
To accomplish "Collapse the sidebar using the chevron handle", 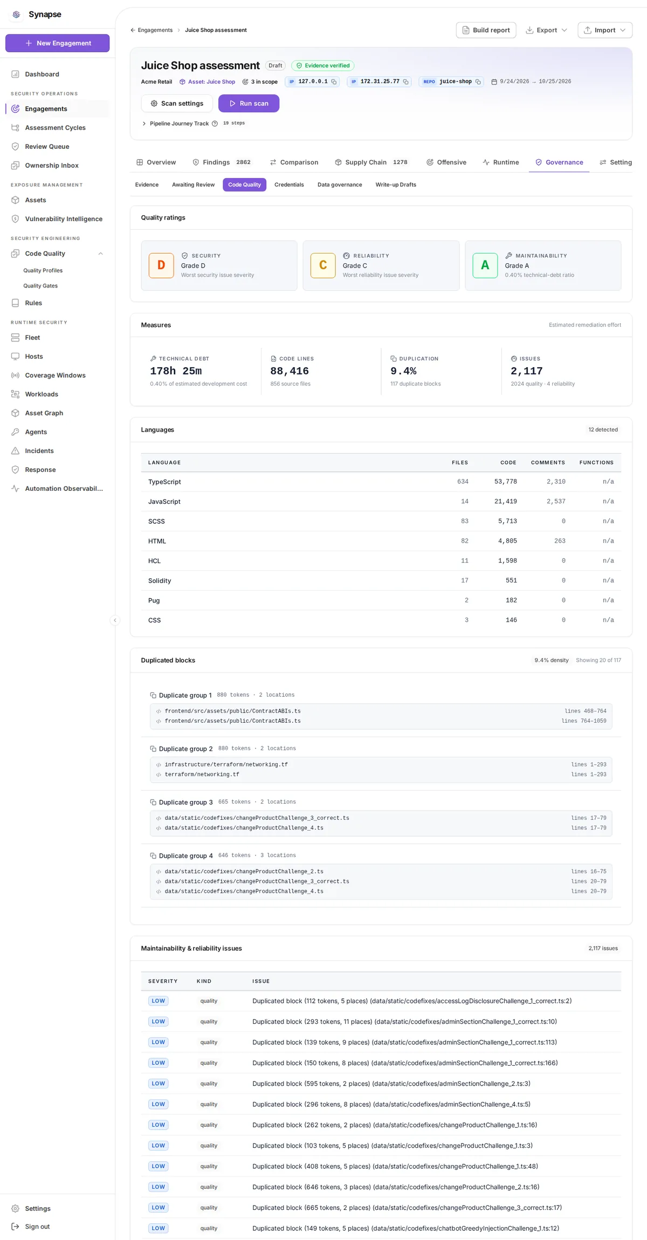I will [x=115, y=620].
